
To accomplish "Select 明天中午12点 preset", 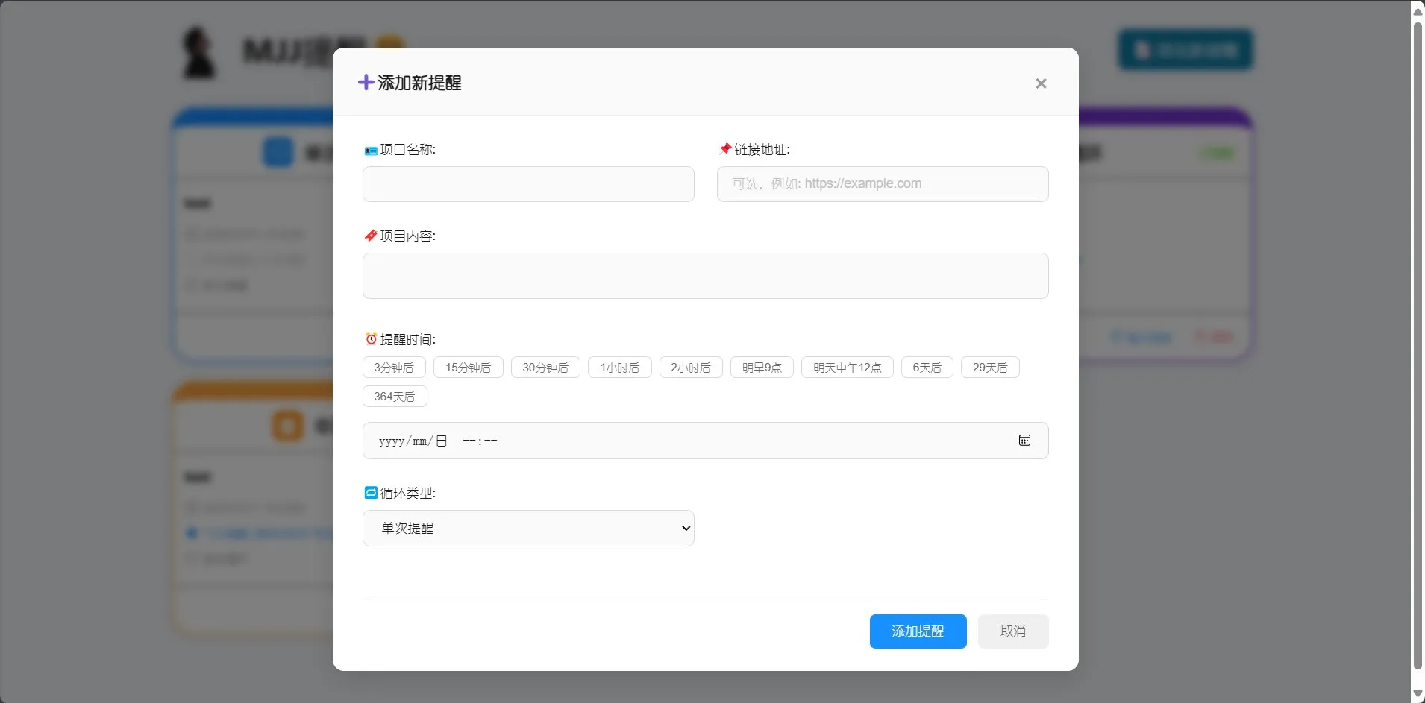I will pos(847,368).
